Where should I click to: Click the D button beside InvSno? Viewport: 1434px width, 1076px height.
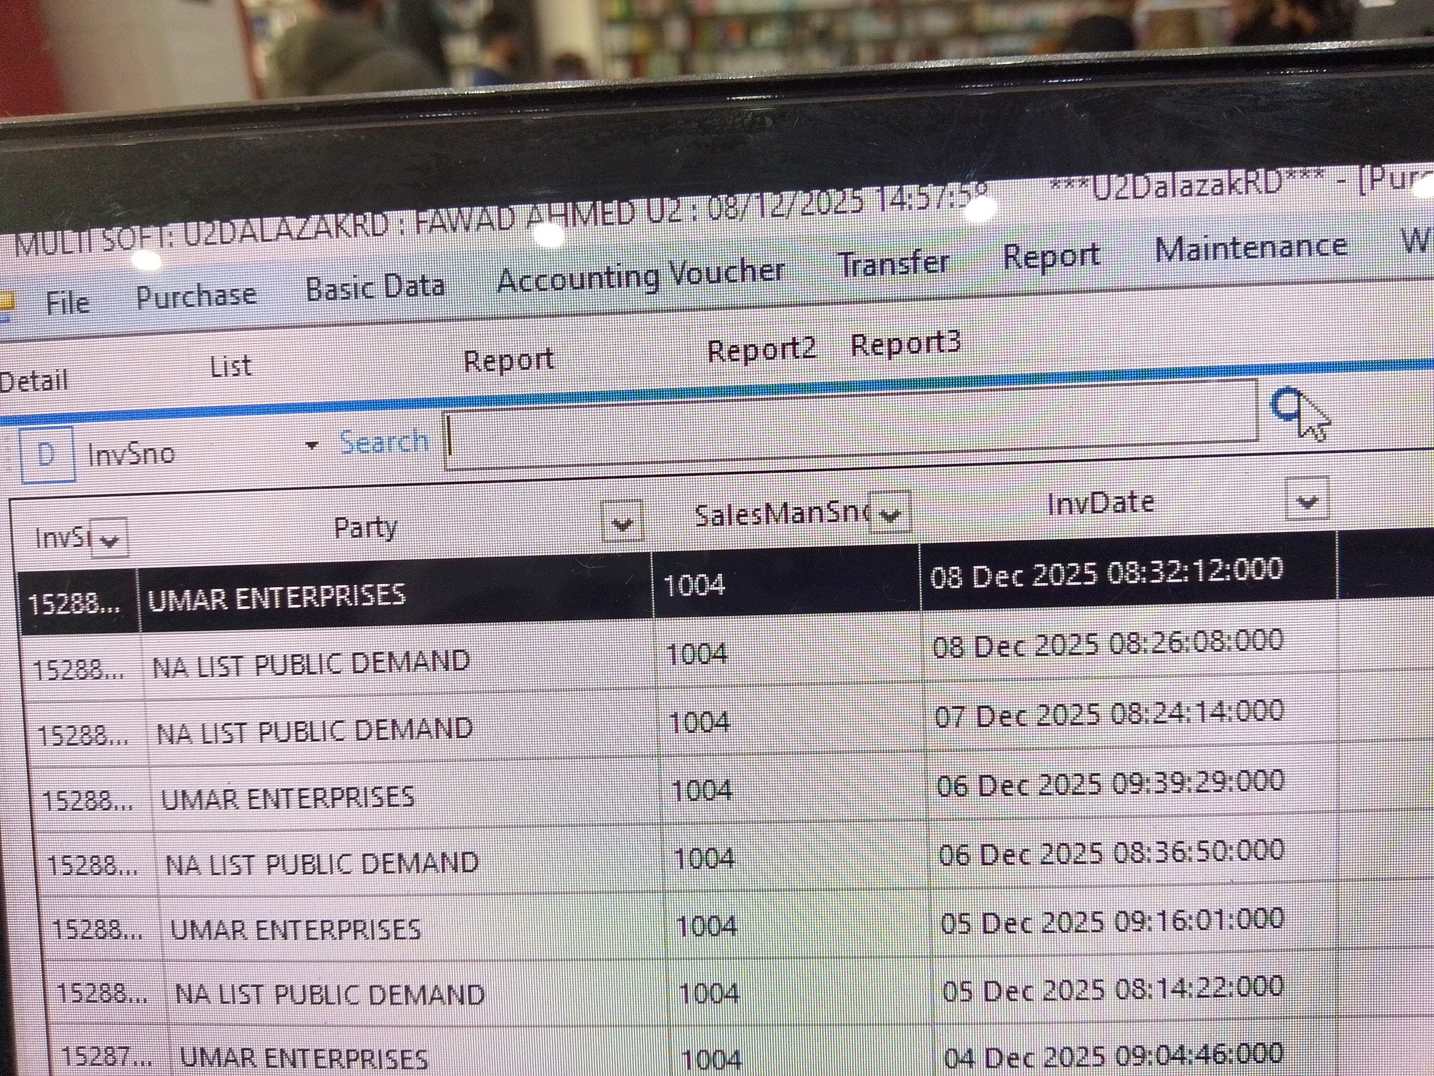(47, 455)
